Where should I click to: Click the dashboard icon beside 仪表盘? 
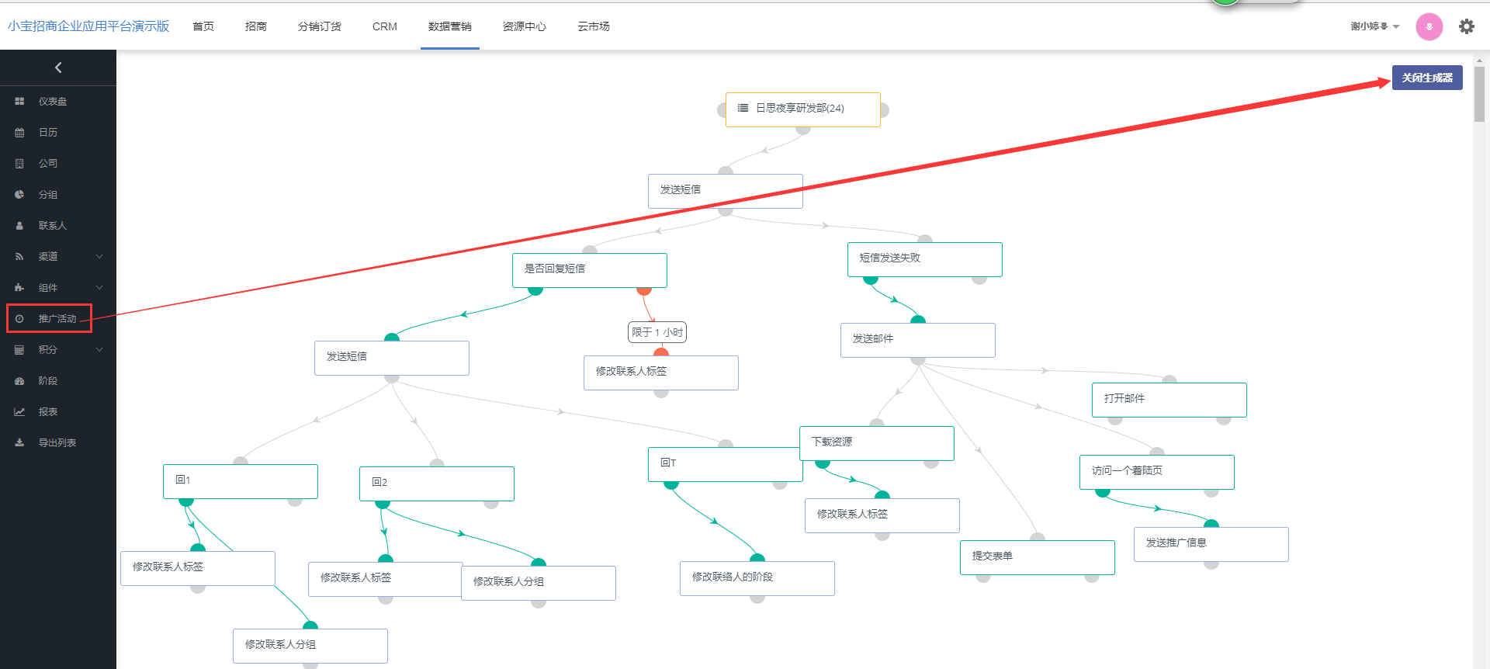[x=19, y=102]
